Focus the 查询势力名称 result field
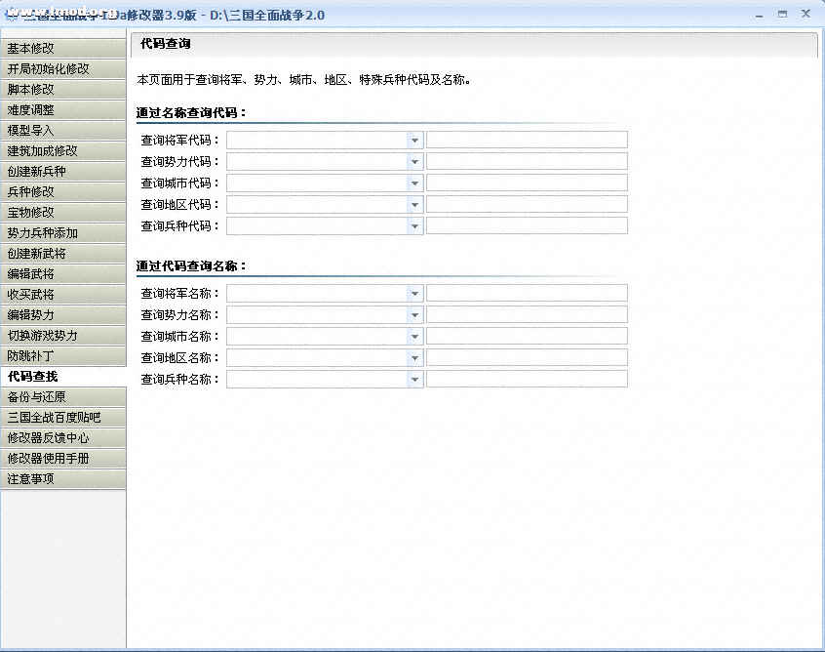The height and width of the screenshot is (652, 825). pyautogui.click(x=527, y=315)
